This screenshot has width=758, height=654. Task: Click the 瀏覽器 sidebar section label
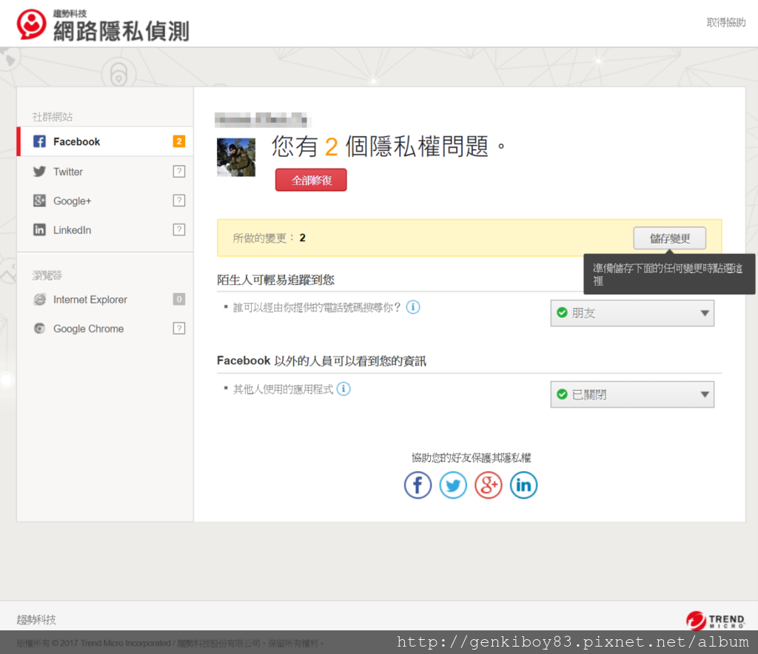click(47, 275)
